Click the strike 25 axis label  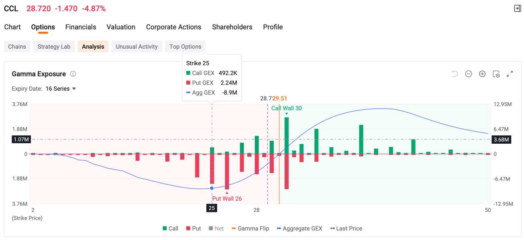click(x=212, y=208)
